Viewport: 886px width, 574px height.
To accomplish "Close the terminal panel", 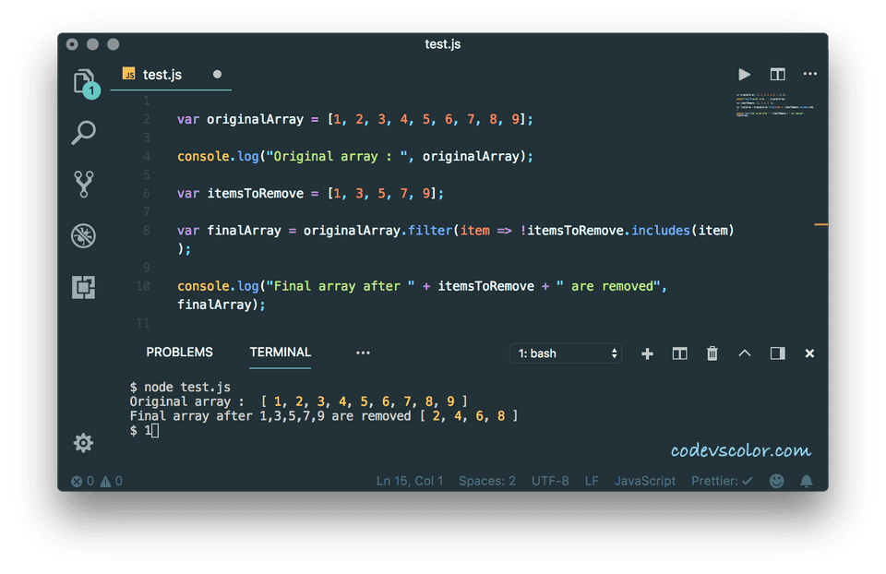I will point(809,353).
